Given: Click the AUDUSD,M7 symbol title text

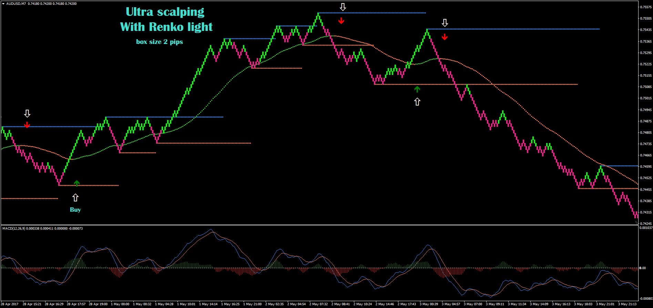Looking at the screenshot, I should click(16, 4).
